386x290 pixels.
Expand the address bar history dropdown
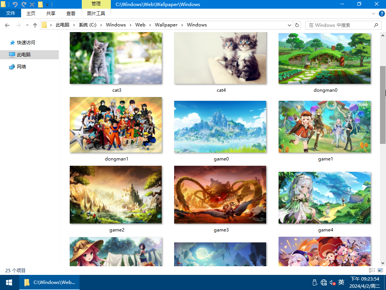pyautogui.click(x=289, y=25)
